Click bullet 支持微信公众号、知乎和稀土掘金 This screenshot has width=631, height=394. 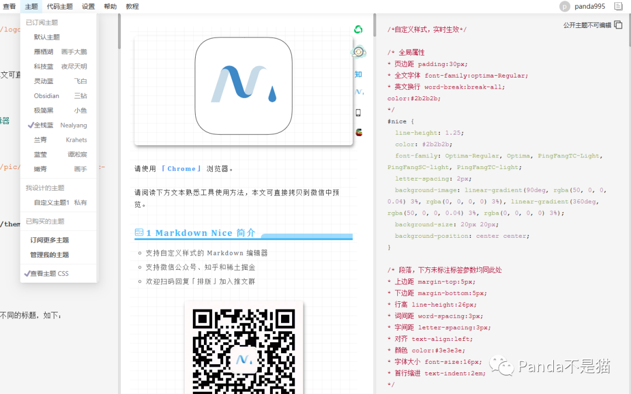pos(200,267)
